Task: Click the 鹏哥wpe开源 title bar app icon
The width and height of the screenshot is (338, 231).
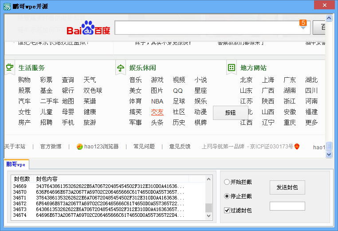Action: coord(8,6)
